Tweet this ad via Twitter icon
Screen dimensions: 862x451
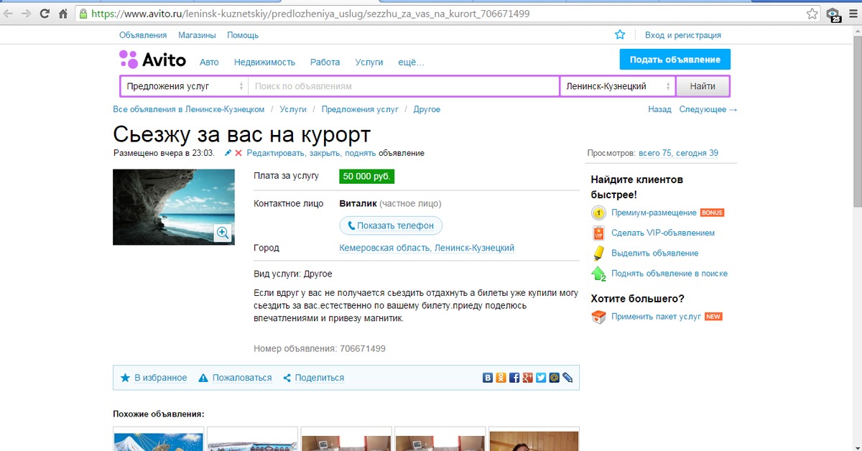541,378
